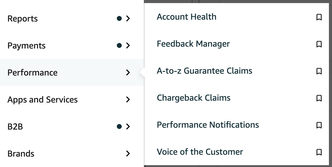Open A-to-z Guarantee Claims
332x167 pixels.
(204, 71)
